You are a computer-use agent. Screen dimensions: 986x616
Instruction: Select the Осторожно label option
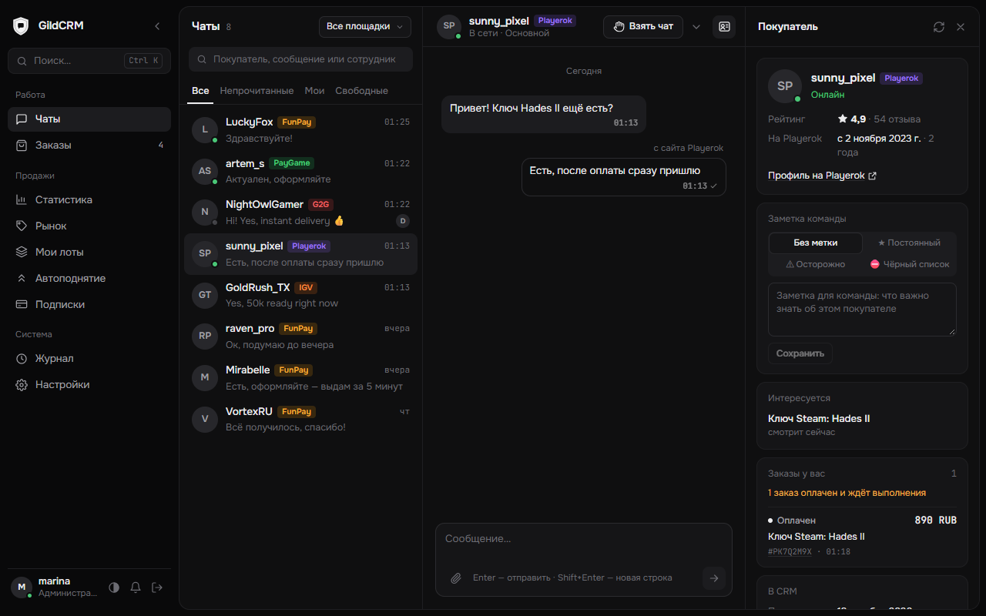(816, 264)
